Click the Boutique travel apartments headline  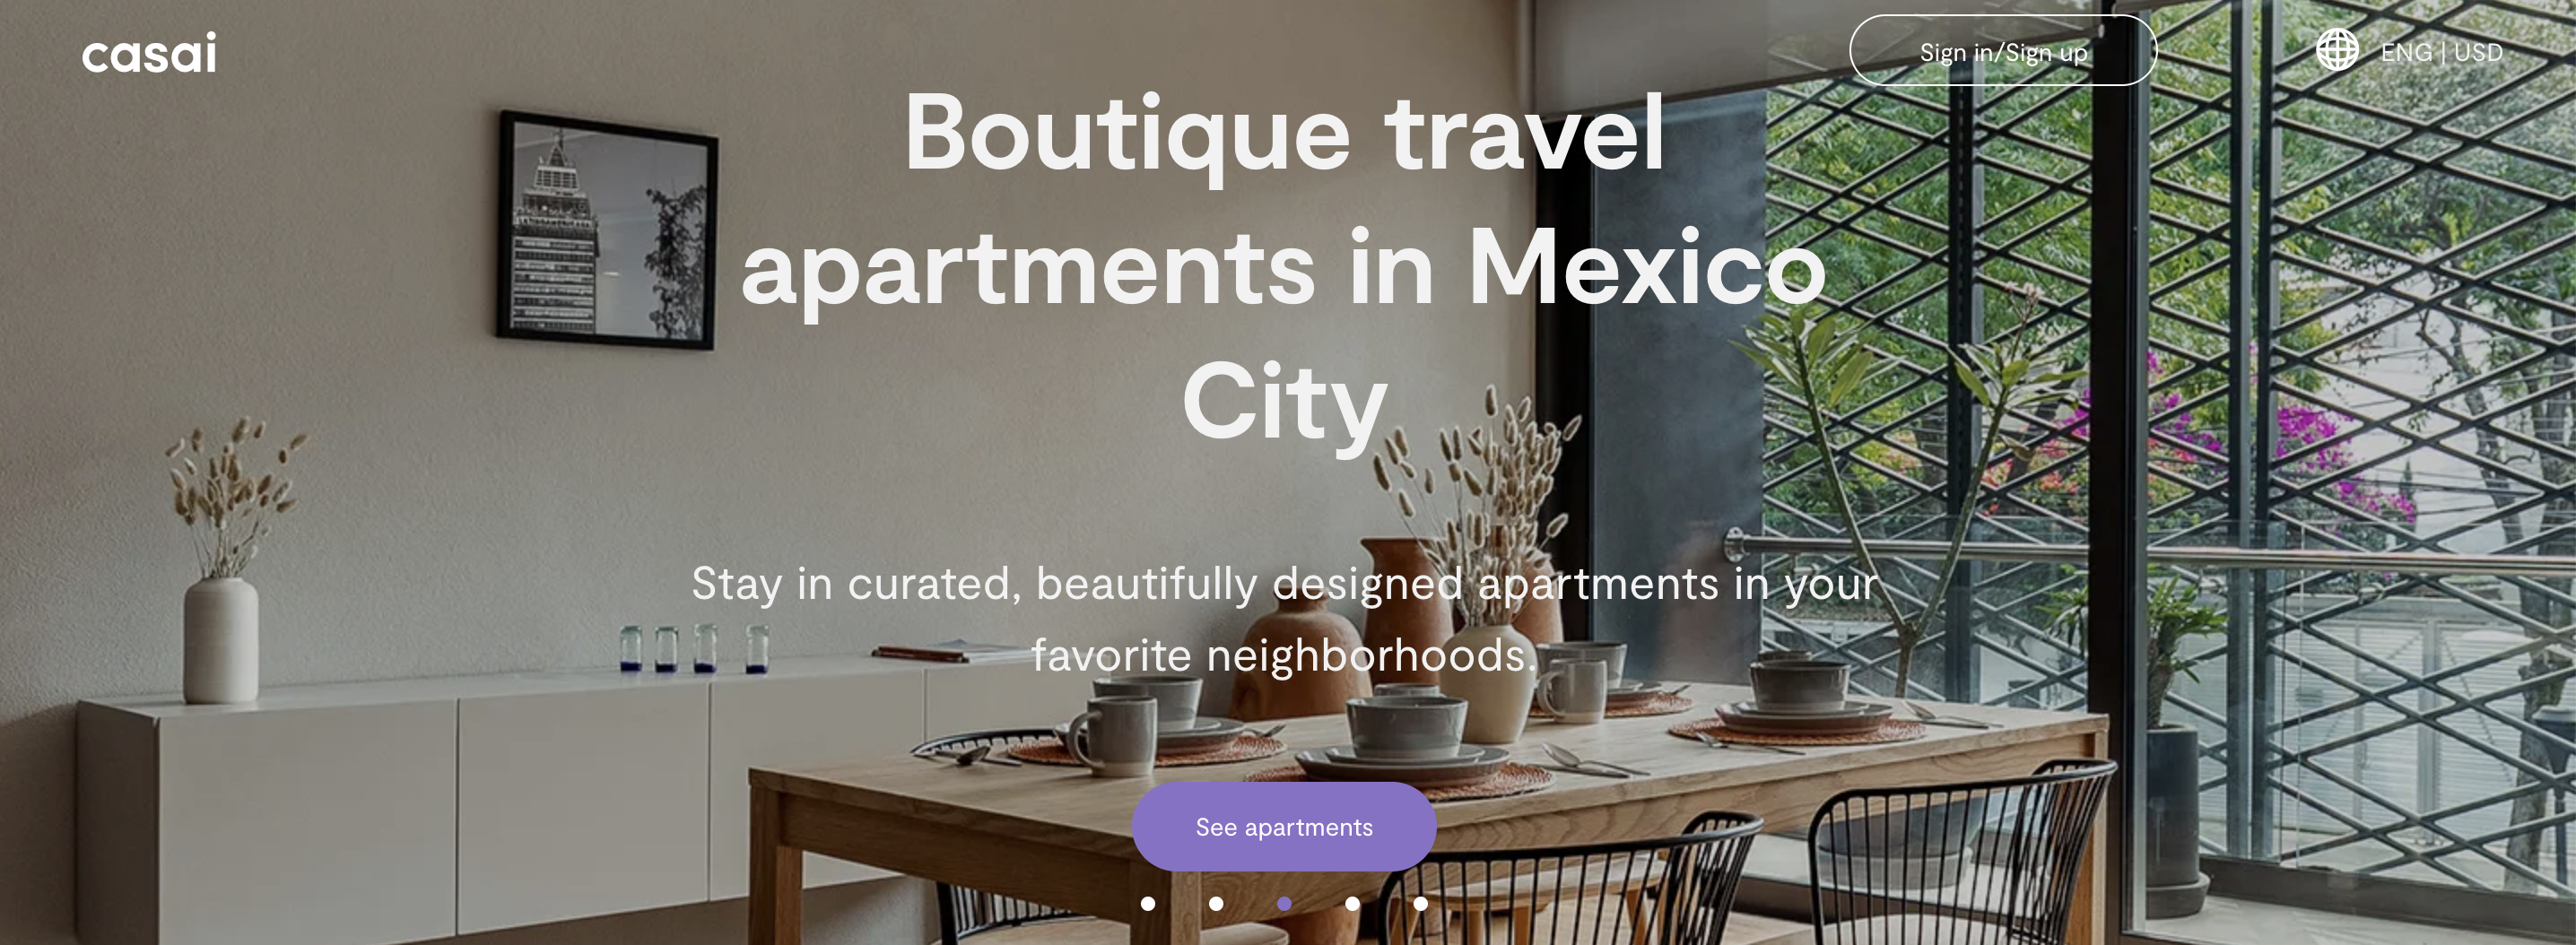1284,268
